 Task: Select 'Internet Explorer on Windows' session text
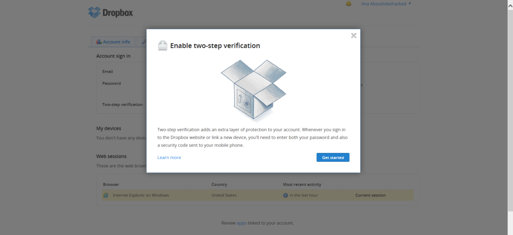coord(141,195)
